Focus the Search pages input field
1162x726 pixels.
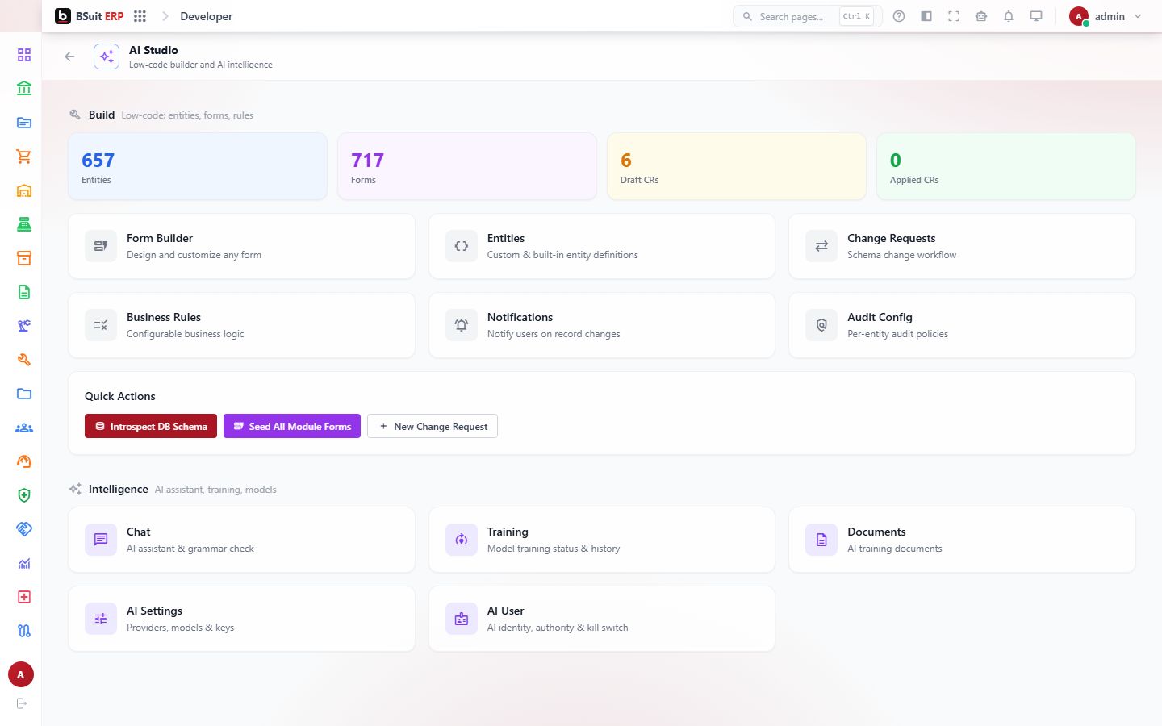pyautogui.click(x=807, y=16)
